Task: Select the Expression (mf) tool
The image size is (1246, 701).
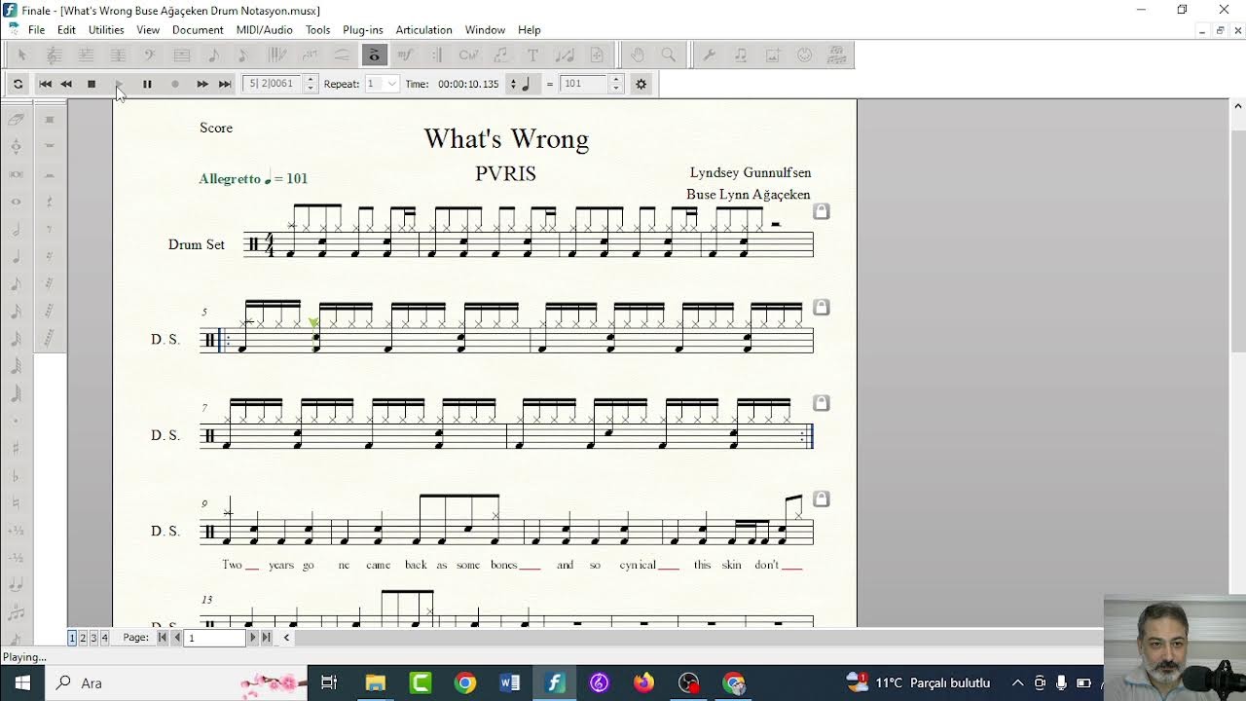Action: click(405, 55)
